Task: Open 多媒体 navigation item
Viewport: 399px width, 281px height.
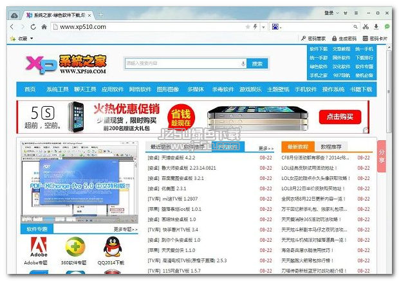Action: tap(196, 89)
